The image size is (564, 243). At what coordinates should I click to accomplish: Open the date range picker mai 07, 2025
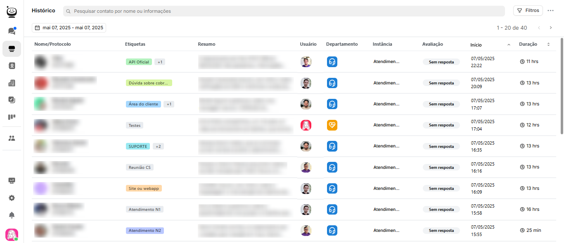[x=69, y=28]
